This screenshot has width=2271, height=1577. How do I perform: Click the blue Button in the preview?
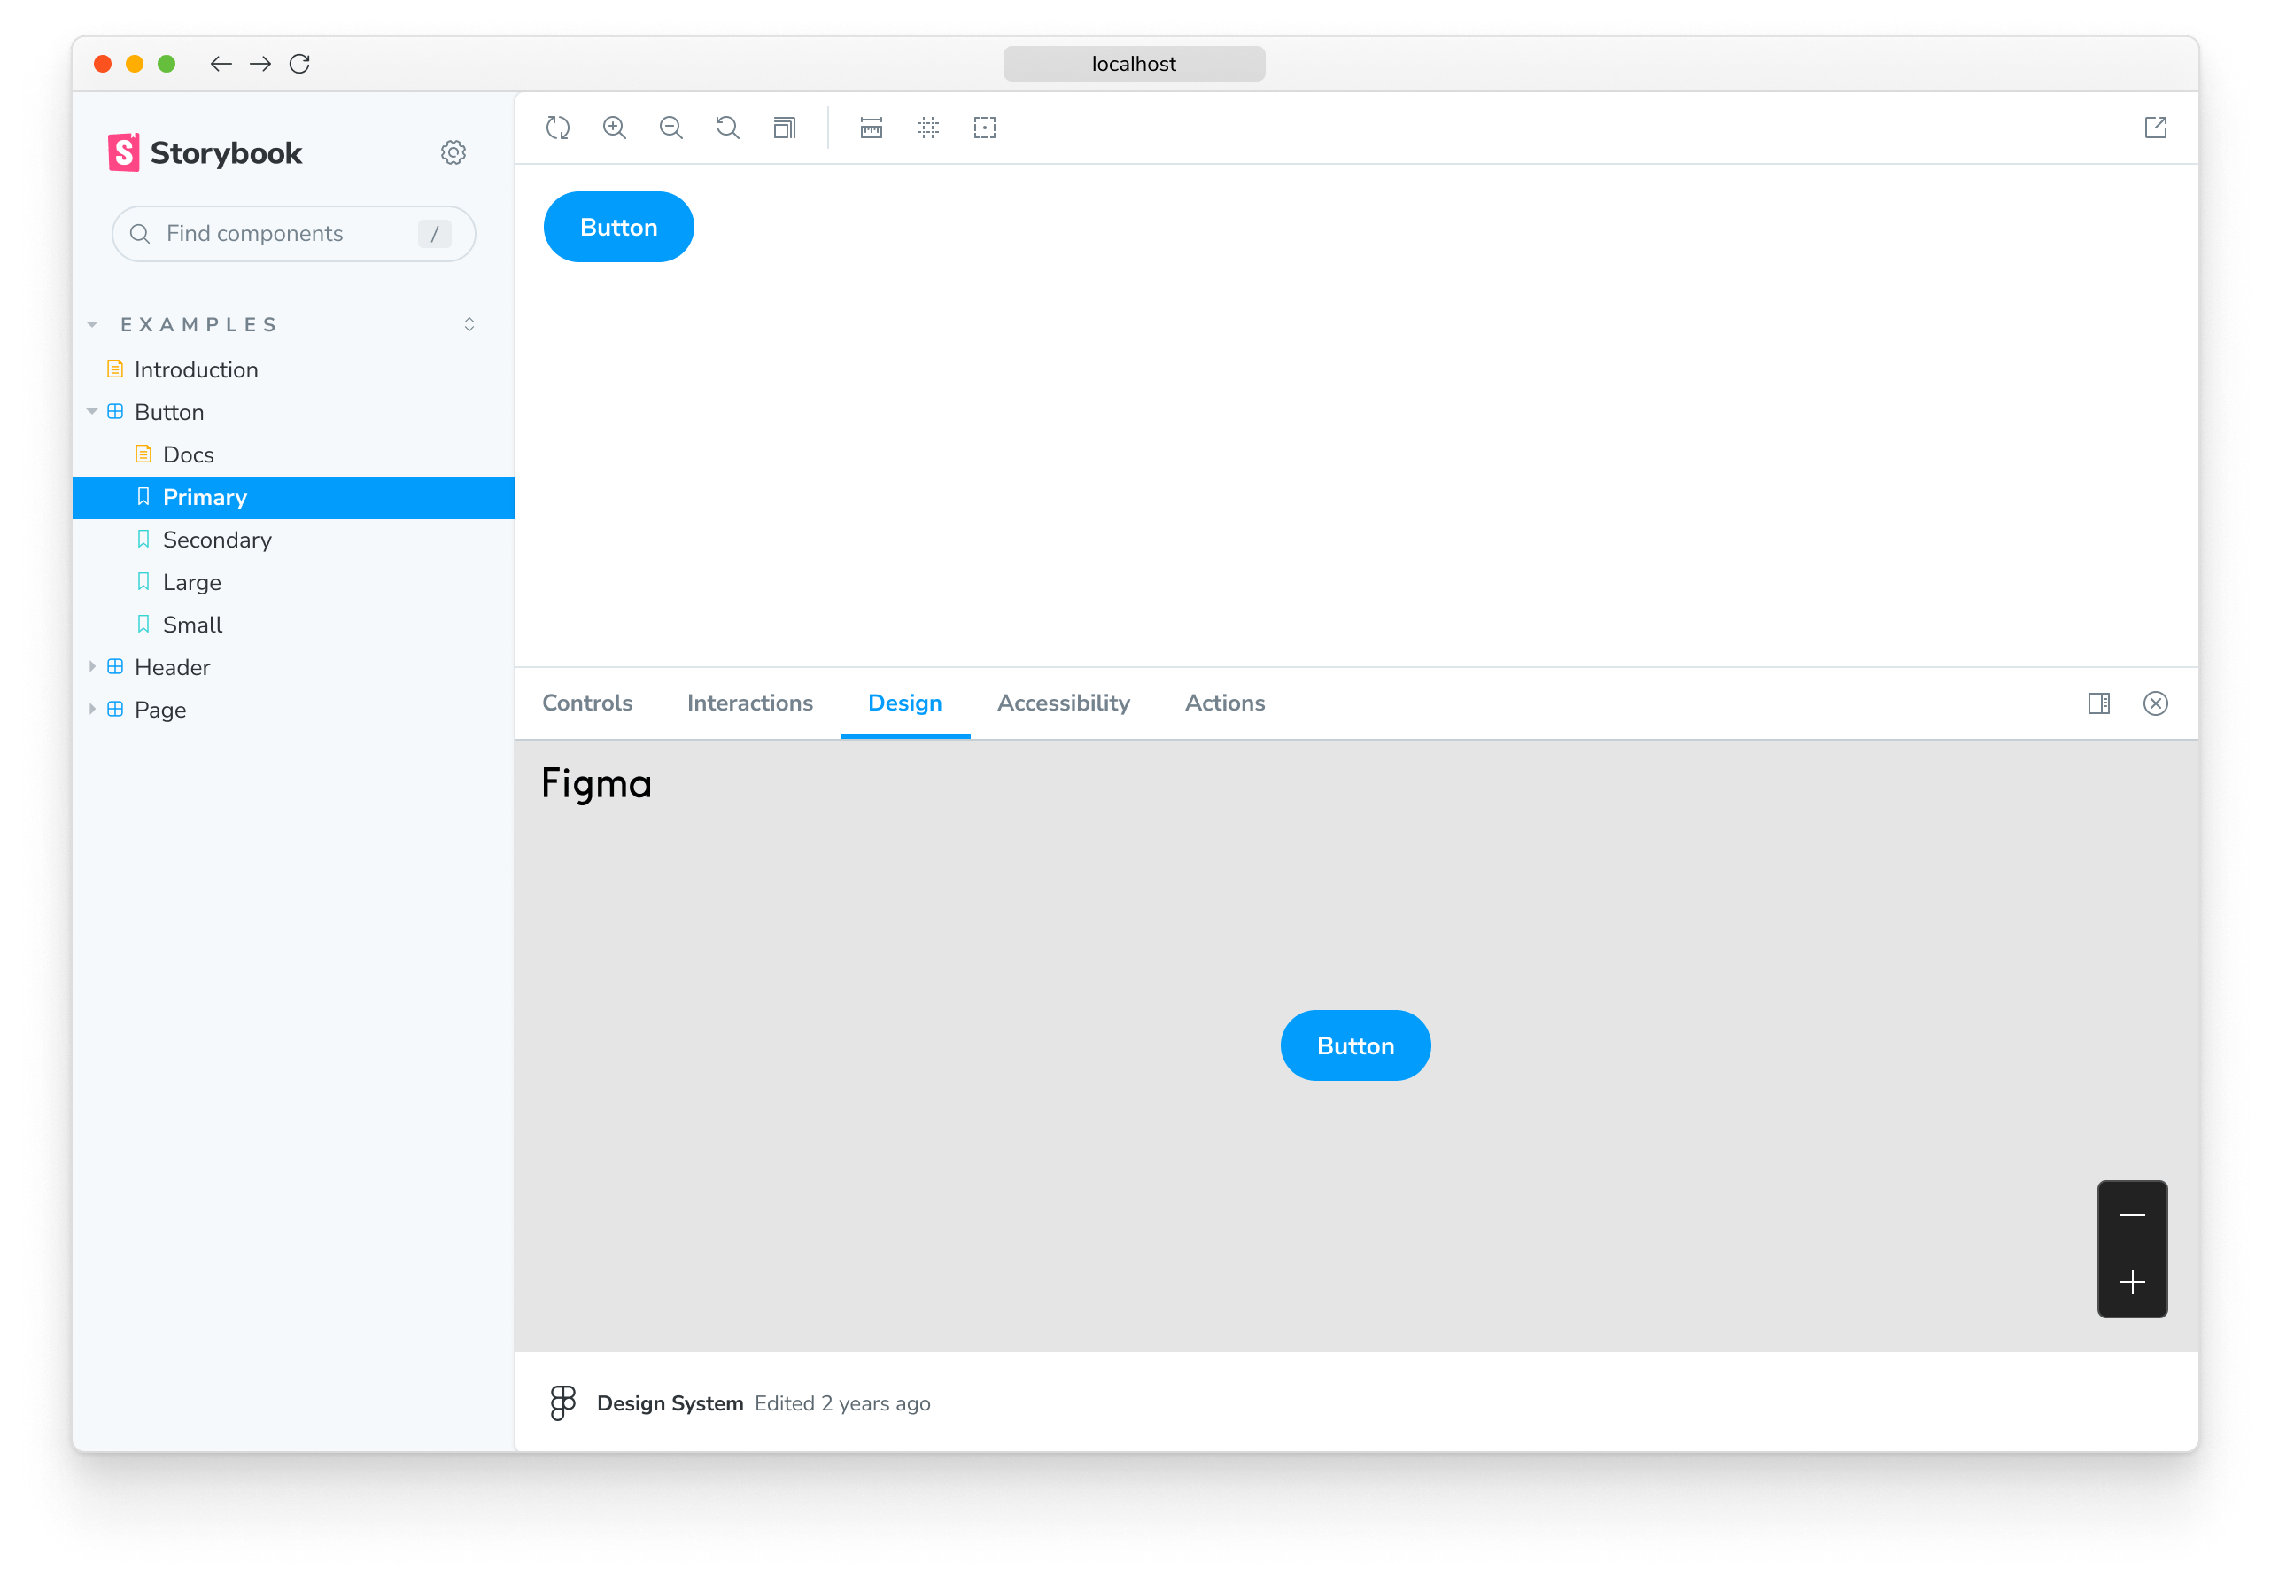tap(618, 226)
